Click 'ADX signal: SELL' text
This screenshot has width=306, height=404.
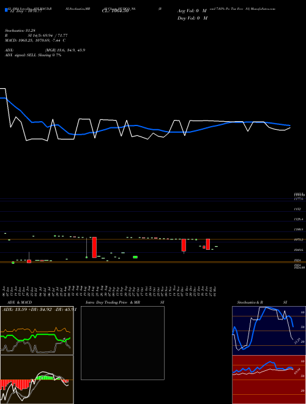tap(21, 55)
